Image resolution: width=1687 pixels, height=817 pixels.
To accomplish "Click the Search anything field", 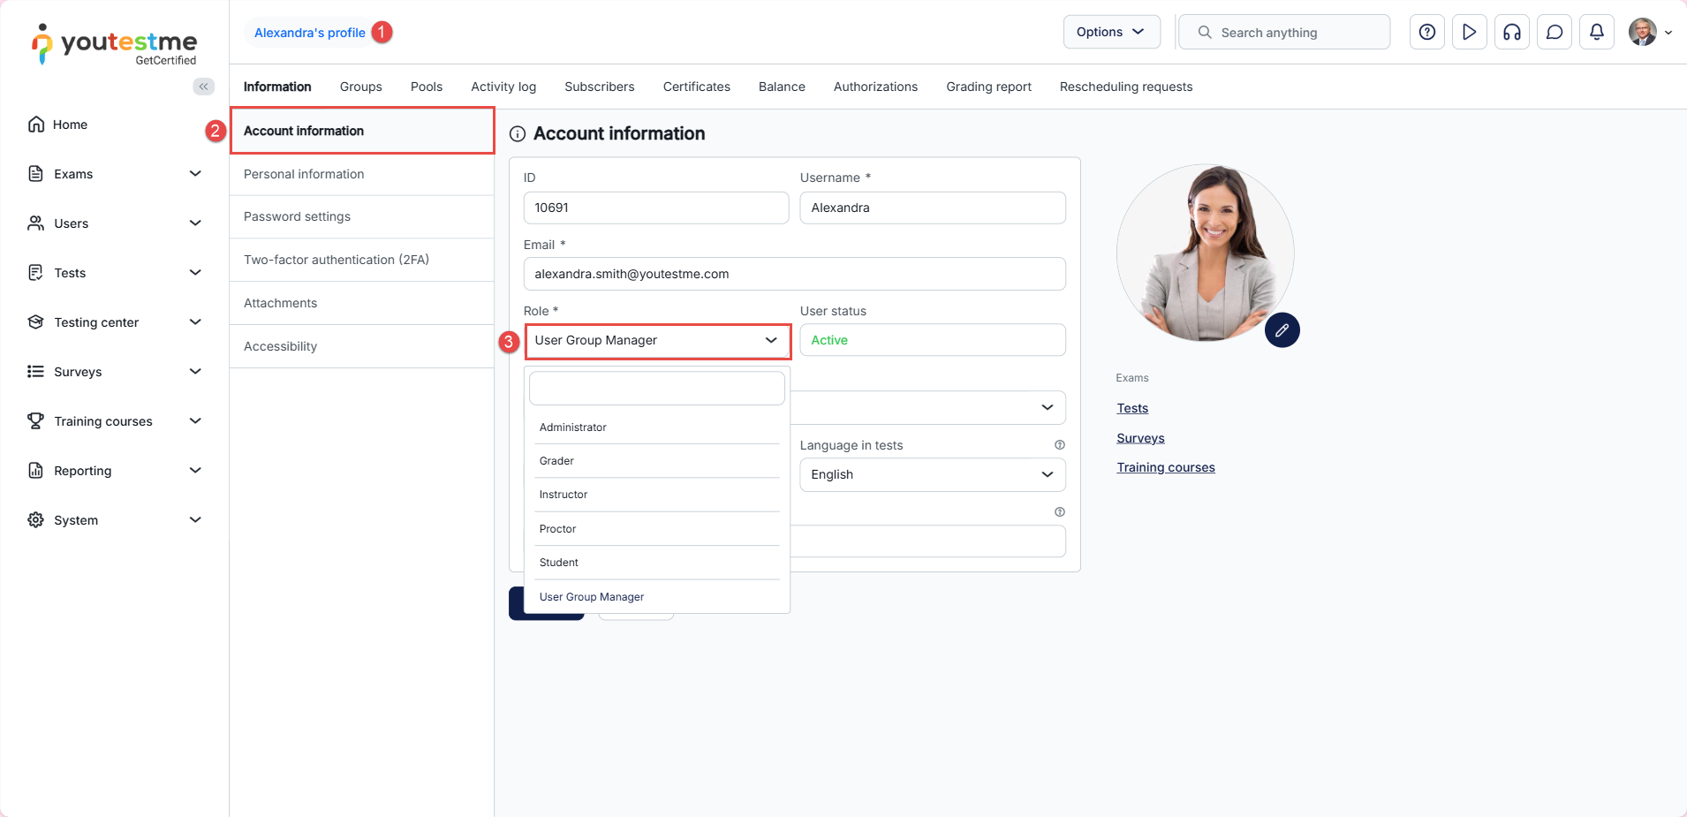I will point(1285,33).
